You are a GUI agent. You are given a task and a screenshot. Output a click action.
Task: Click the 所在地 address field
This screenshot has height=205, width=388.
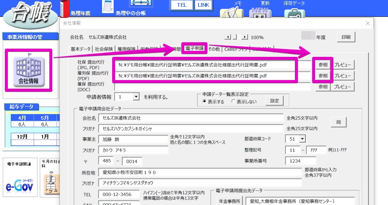pyautogui.click(x=200, y=172)
